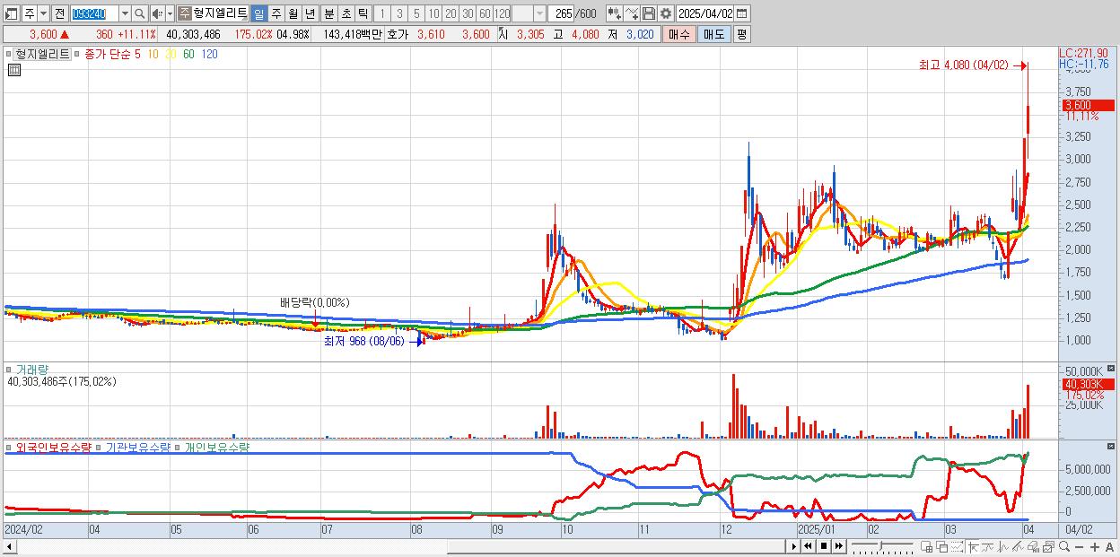Viewport: 1120px width, 557px height.
Task: Click the line chart checkmark icon
Action: coord(632,13)
